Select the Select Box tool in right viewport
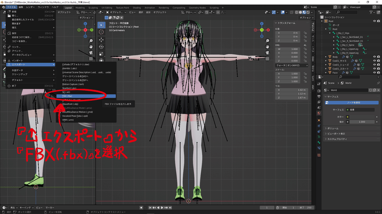Viewport: 382px width, 214px height. [101, 25]
